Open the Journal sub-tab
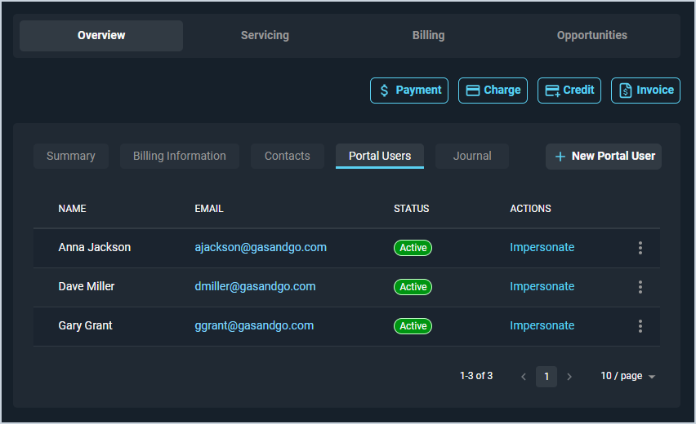This screenshot has height=424, width=696. pyautogui.click(x=472, y=156)
